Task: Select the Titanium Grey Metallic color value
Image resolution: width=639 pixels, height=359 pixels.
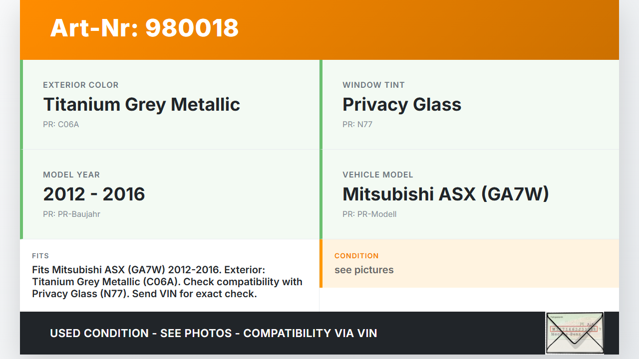Action: (x=141, y=104)
